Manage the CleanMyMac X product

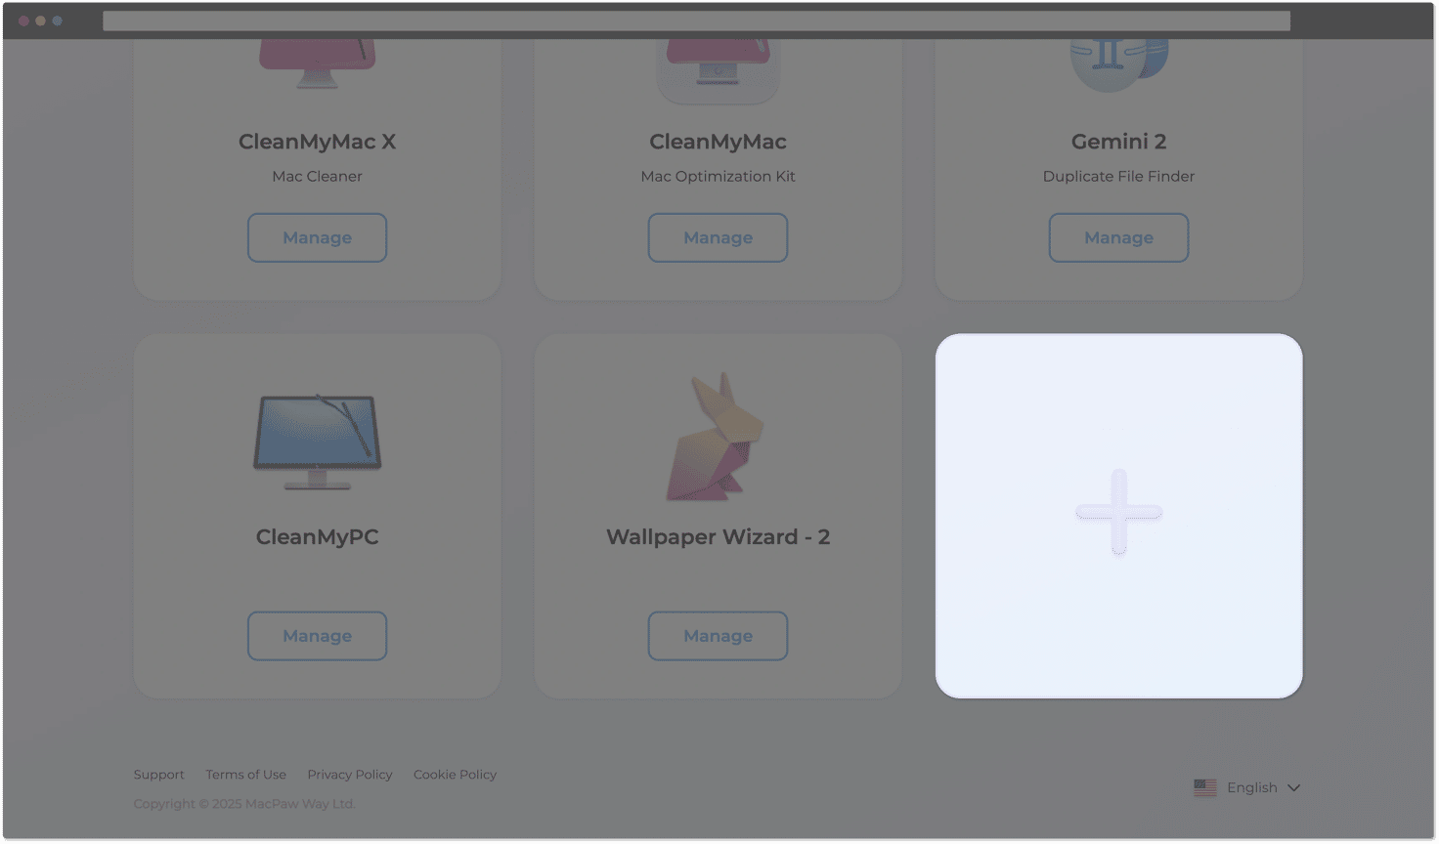pyautogui.click(x=317, y=237)
